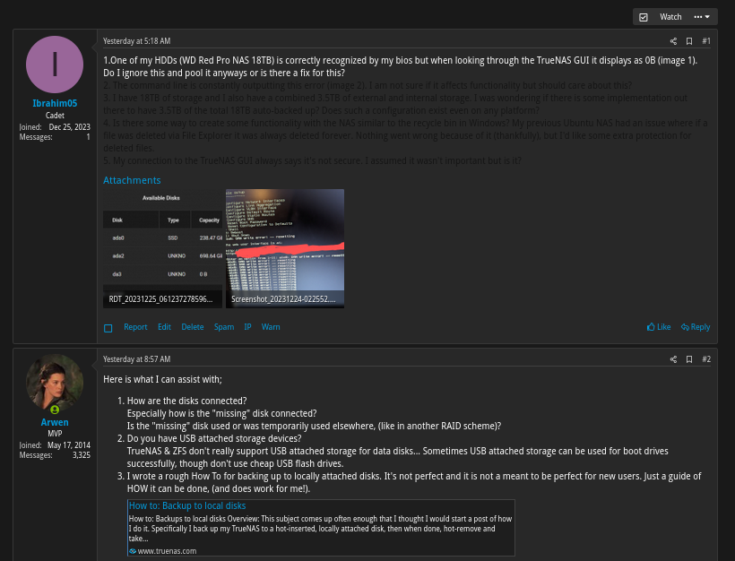Reply to Ibrahim05's post
Screen dimensions: 735x561
pos(696,327)
